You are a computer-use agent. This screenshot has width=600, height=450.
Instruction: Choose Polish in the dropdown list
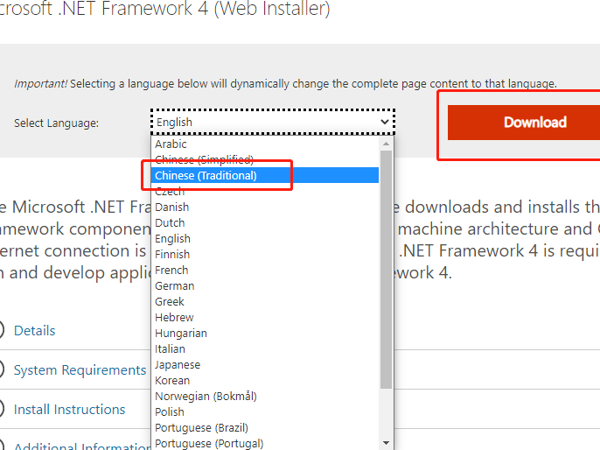click(265, 411)
